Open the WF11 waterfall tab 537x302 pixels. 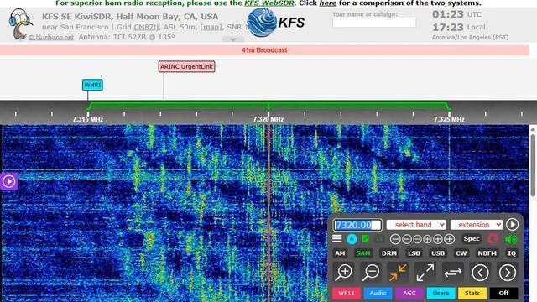coord(347,293)
